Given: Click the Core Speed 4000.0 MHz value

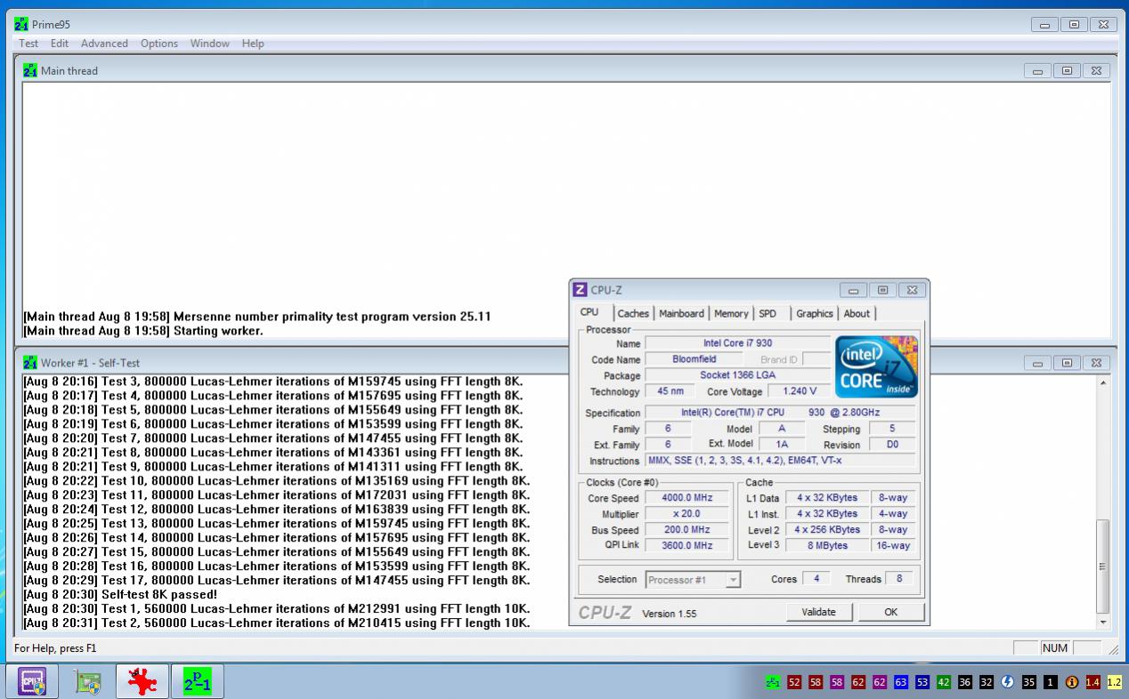Looking at the screenshot, I should click(x=686, y=498).
